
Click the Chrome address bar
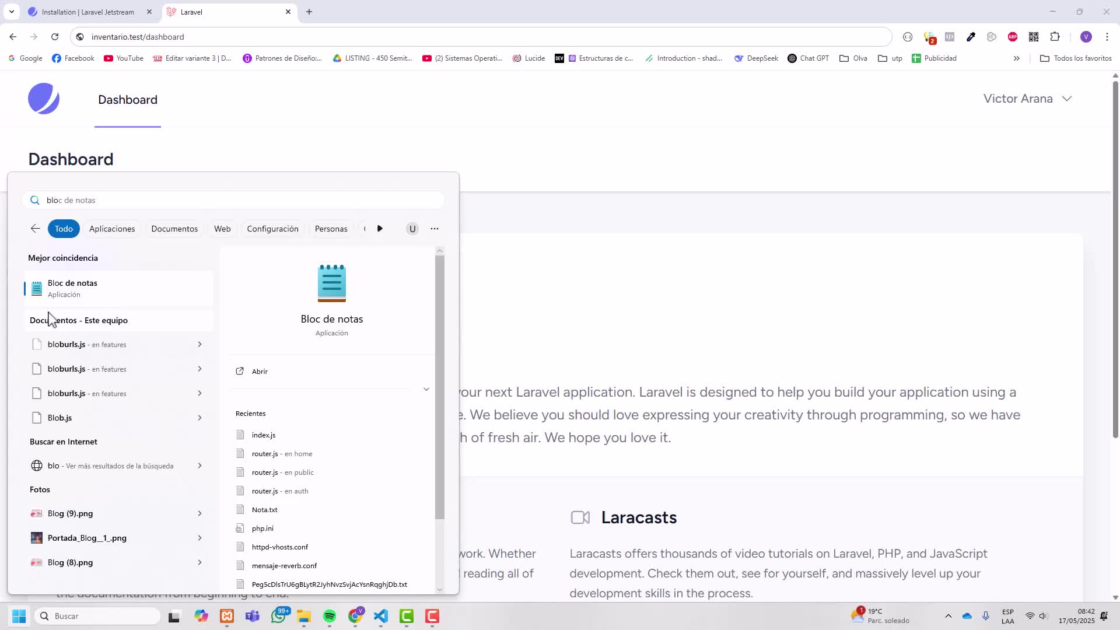[481, 37]
